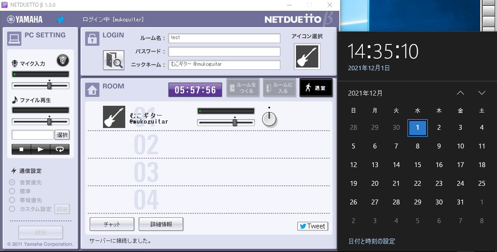Click the PC SETTING laptop icon

14,39
